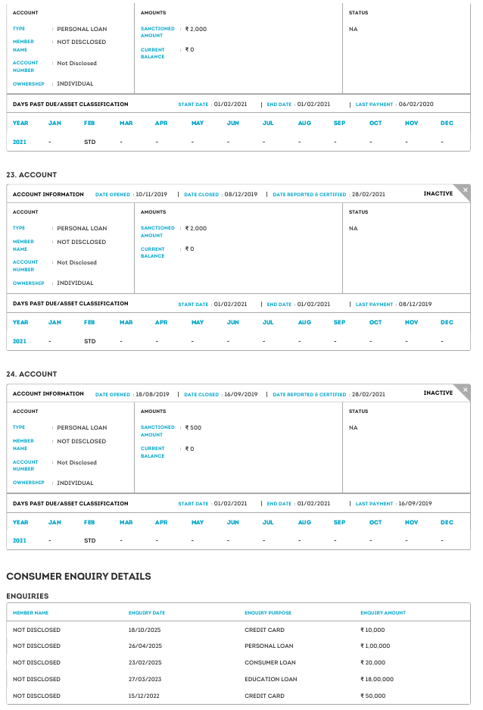Select the Enquiry Amount column header
This screenshot has height=710, width=483.
tap(383, 613)
